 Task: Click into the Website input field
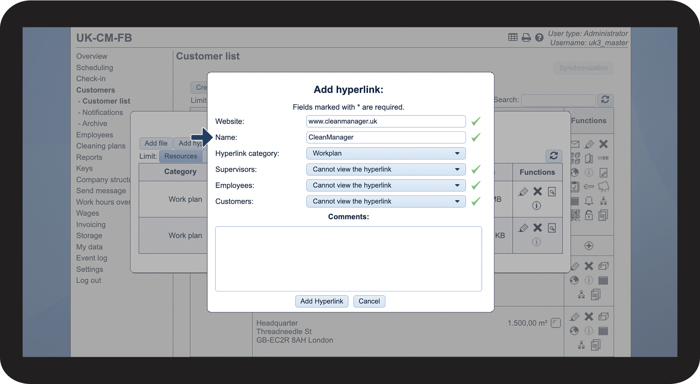point(386,121)
